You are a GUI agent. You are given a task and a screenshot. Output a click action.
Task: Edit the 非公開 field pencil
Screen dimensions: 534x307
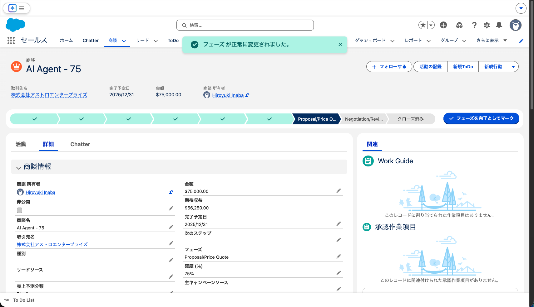tap(171, 208)
